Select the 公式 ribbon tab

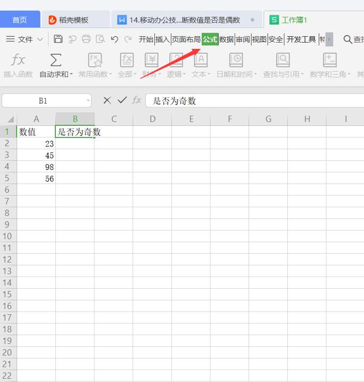tap(210, 39)
